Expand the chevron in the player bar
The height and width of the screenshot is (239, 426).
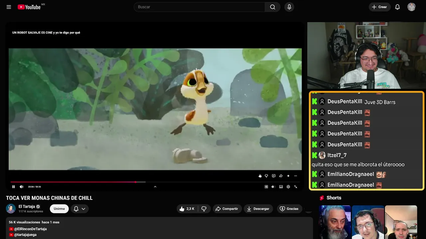pyautogui.click(x=155, y=187)
